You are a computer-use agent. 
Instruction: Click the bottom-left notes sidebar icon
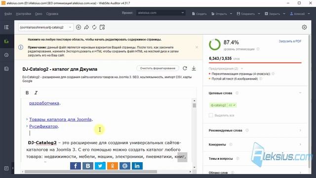6,168
